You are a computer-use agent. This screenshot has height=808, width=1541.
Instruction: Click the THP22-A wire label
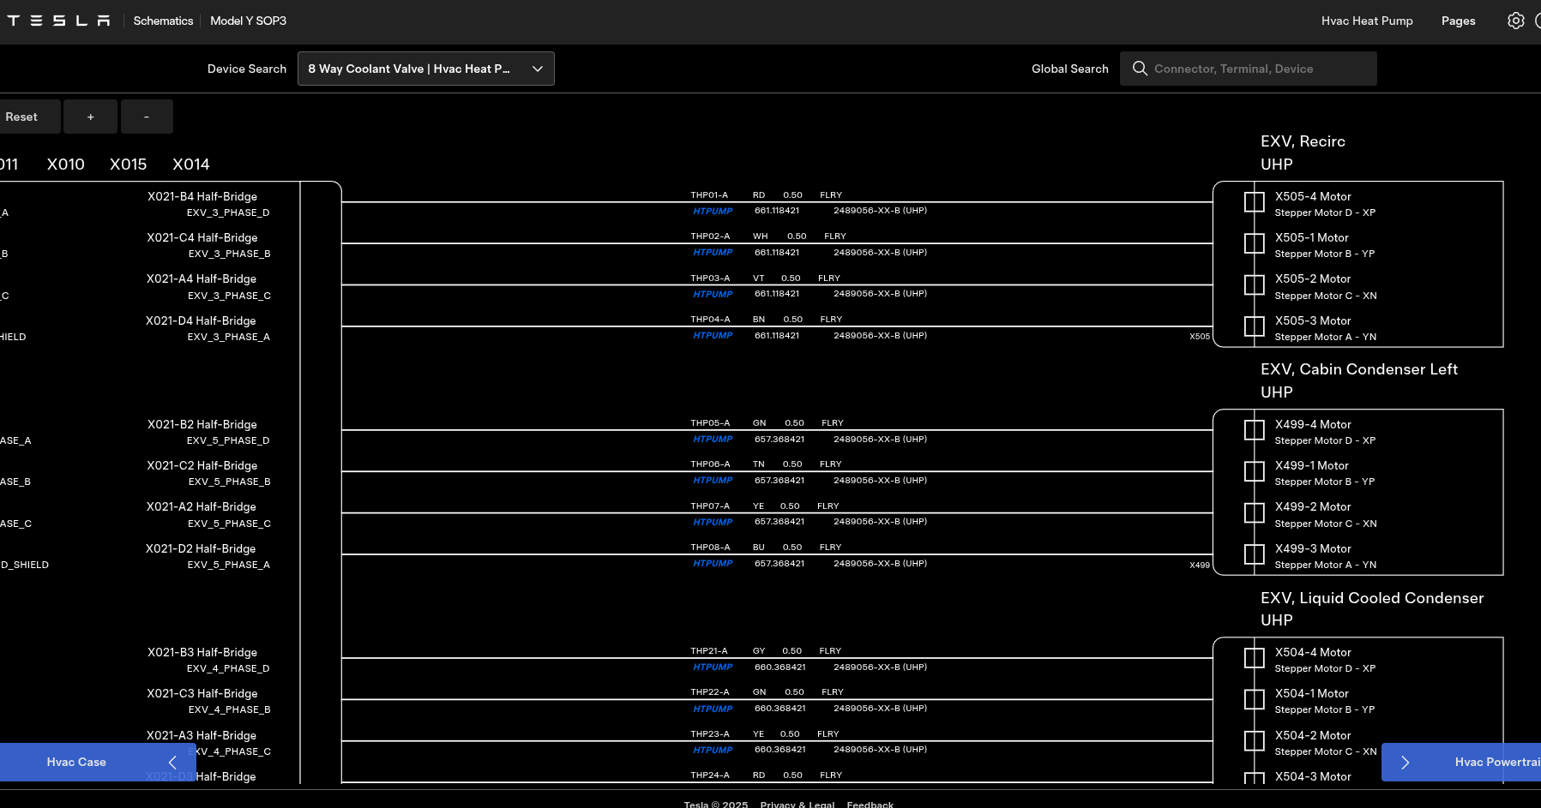click(x=710, y=692)
